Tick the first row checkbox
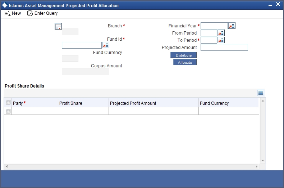 8,111
